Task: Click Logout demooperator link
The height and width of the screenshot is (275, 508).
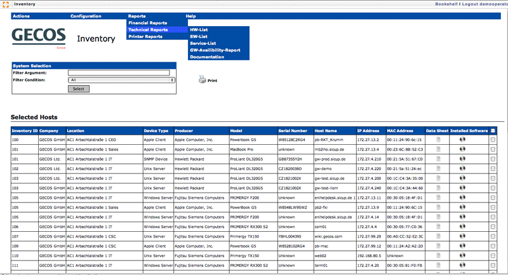Action: tap(485, 4)
